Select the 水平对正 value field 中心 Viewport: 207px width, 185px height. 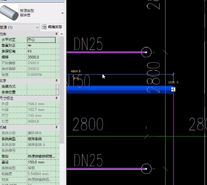click(x=41, y=40)
